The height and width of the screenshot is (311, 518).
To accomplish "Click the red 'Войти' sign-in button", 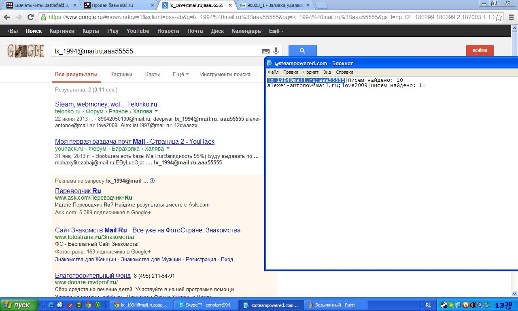I will click(480, 51).
